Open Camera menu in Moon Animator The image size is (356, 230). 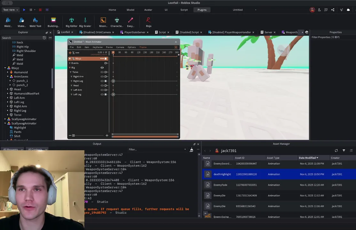click(120, 47)
